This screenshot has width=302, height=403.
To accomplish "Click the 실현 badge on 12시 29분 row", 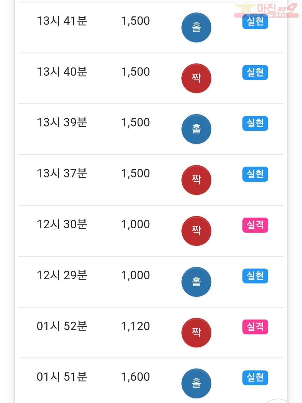I will pos(255,276).
